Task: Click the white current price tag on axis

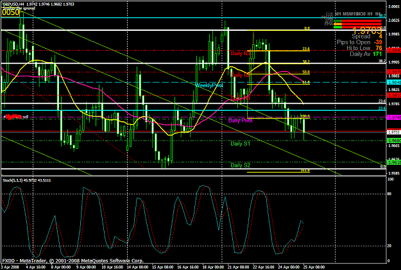Action: pyautogui.click(x=394, y=132)
